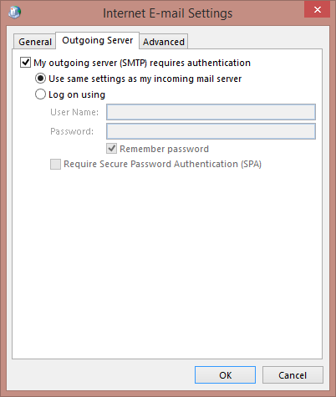Image resolution: width=336 pixels, height=397 pixels.
Task: Click the Log on using label text
Action: click(77, 94)
